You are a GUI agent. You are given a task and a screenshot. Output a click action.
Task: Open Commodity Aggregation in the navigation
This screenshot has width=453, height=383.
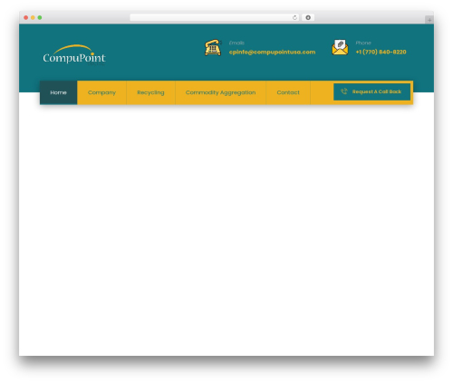coord(220,92)
